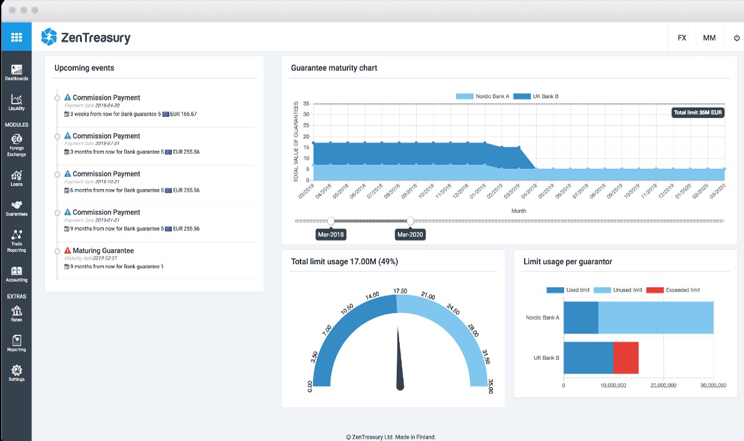Click the Mar-2018 range slider handle
744x441 pixels.
[330, 220]
